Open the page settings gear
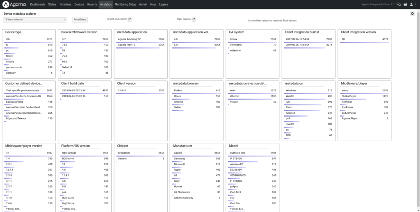This screenshot has height=212, width=420. tap(412, 14)
